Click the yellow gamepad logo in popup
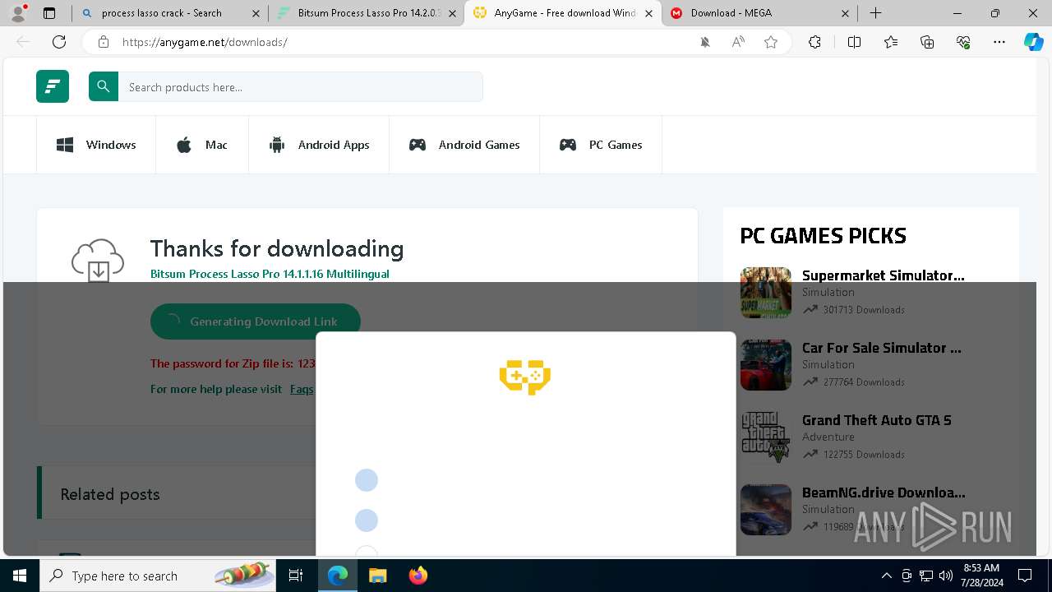 point(525,377)
